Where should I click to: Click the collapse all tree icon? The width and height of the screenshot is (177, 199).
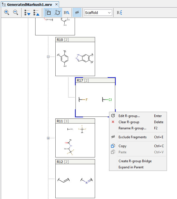pyautogui.click(x=36, y=13)
